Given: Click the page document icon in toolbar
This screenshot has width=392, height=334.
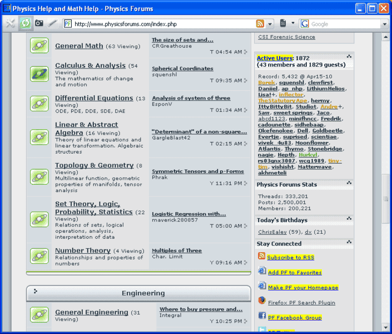Looking at the screenshot, I should pos(283,23).
